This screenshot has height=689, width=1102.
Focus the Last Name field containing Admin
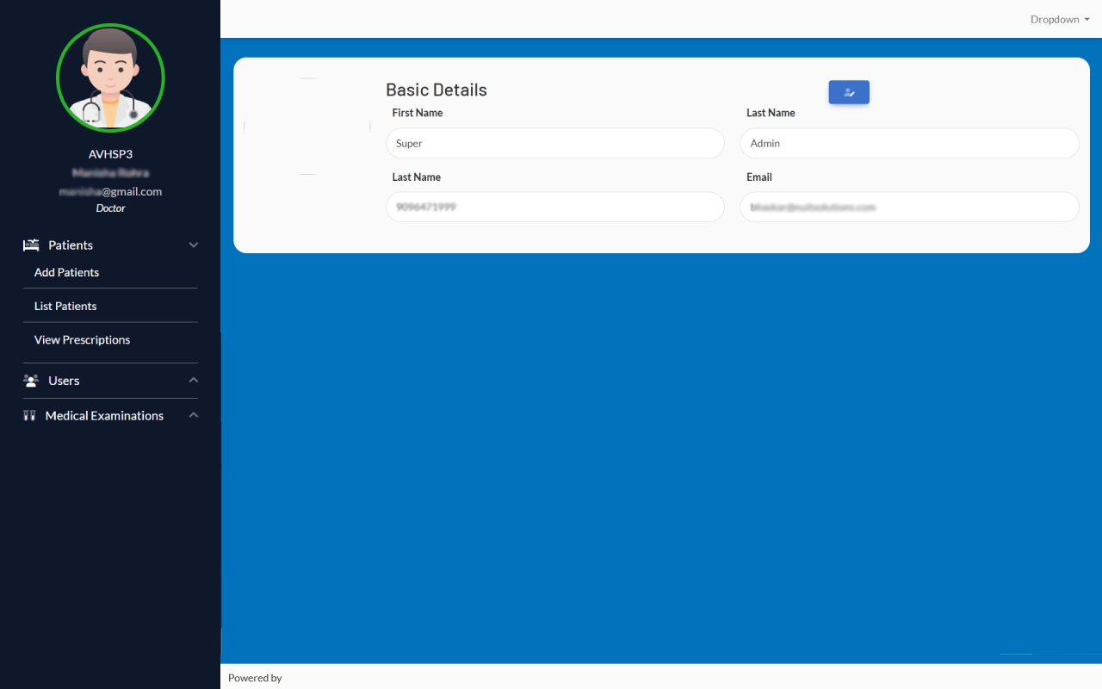[909, 144]
